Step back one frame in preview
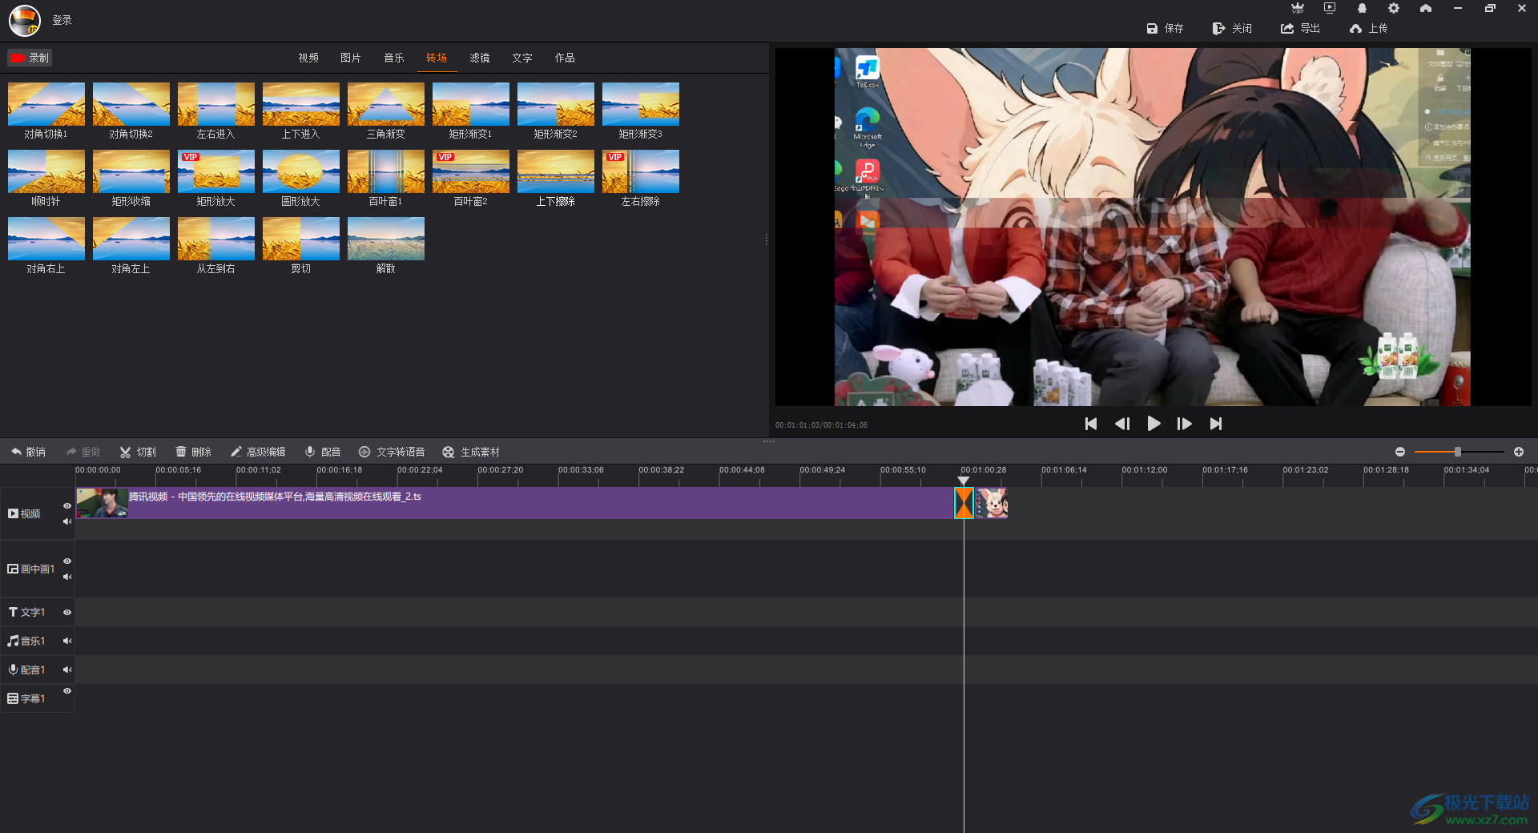 (x=1122, y=424)
